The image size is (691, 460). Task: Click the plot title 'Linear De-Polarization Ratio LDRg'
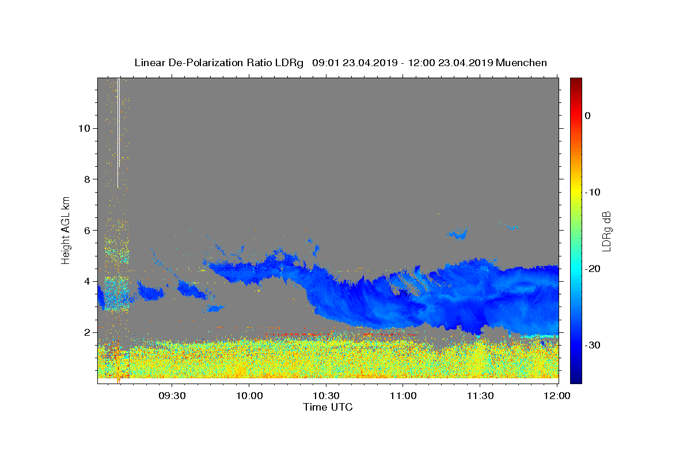(x=218, y=63)
